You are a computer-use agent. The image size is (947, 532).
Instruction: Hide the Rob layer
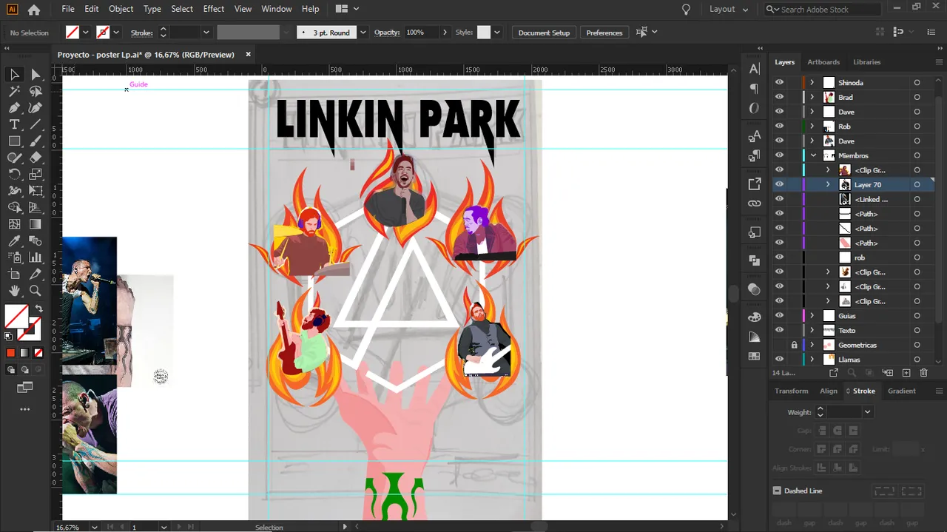click(x=779, y=127)
